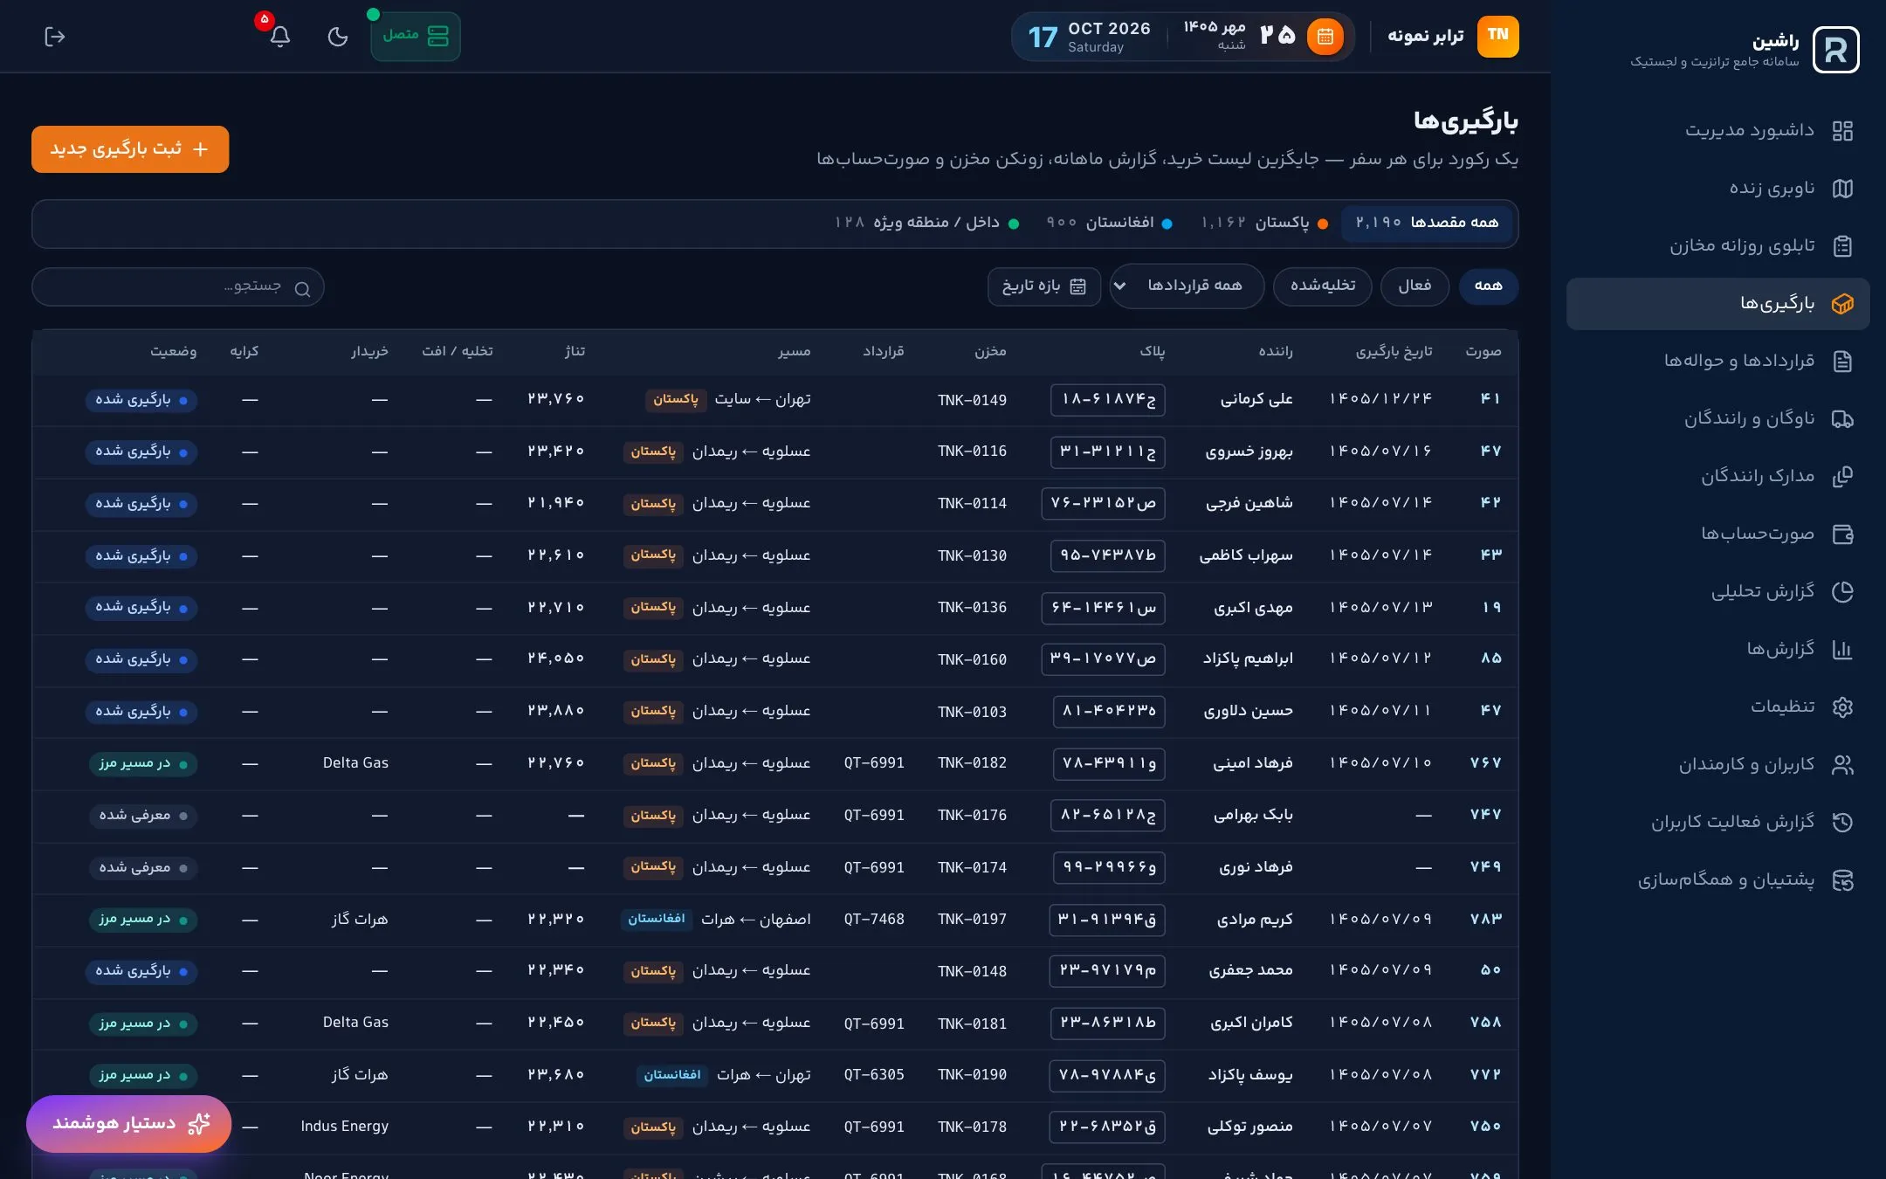
Task: Click the logout icon in the header
Action: pos(54,37)
